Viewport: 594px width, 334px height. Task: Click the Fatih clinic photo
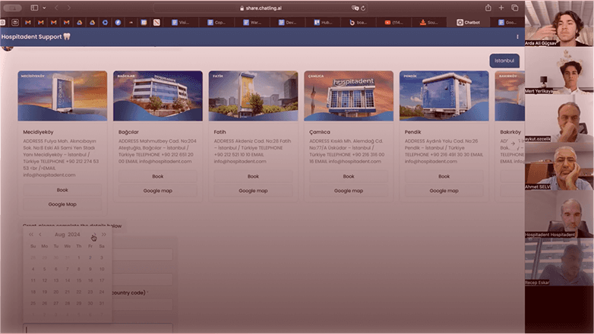pyautogui.click(x=254, y=96)
